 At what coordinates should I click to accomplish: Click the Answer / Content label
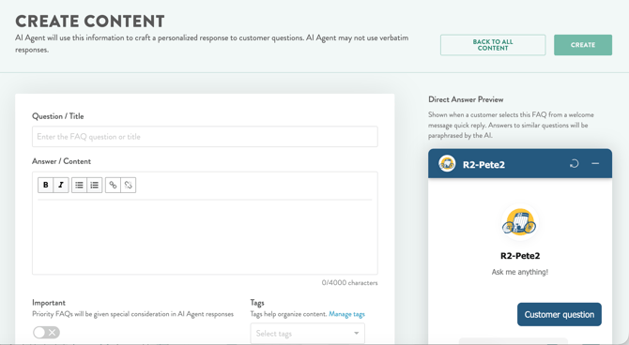coord(61,161)
